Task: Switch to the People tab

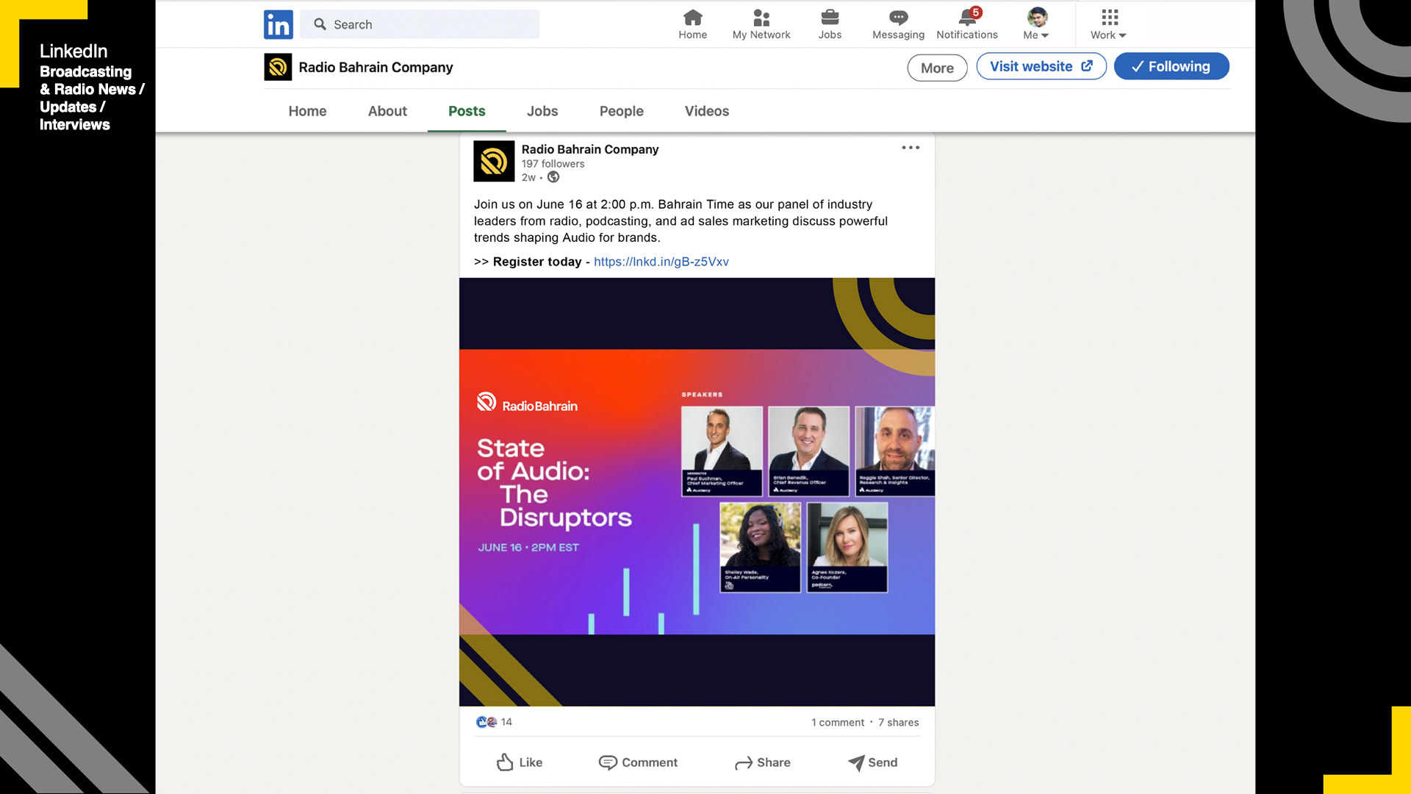Action: point(621,111)
